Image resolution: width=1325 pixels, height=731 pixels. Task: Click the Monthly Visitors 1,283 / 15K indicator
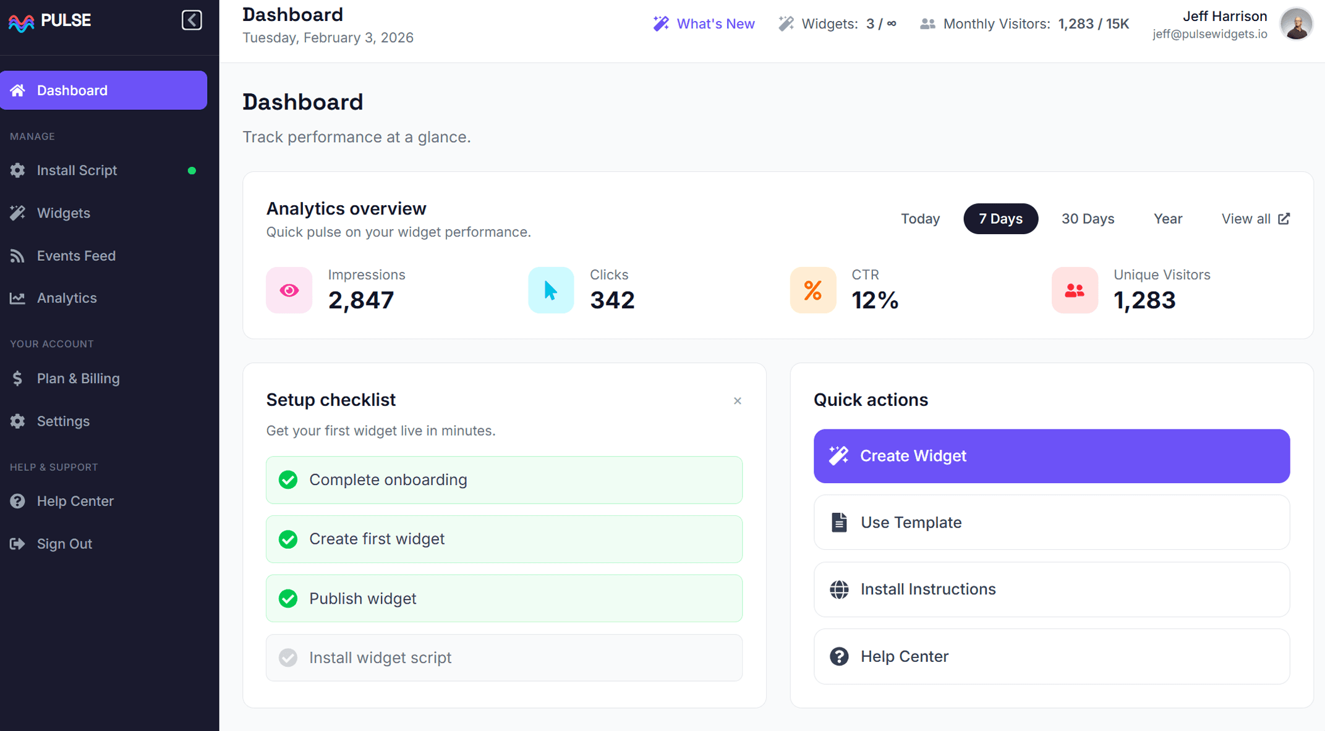pyautogui.click(x=1023, y=23)
